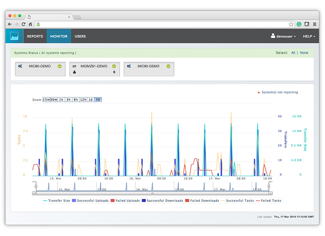Set zoom to 30m
325x236 pixels.
(x=54, y=99)
